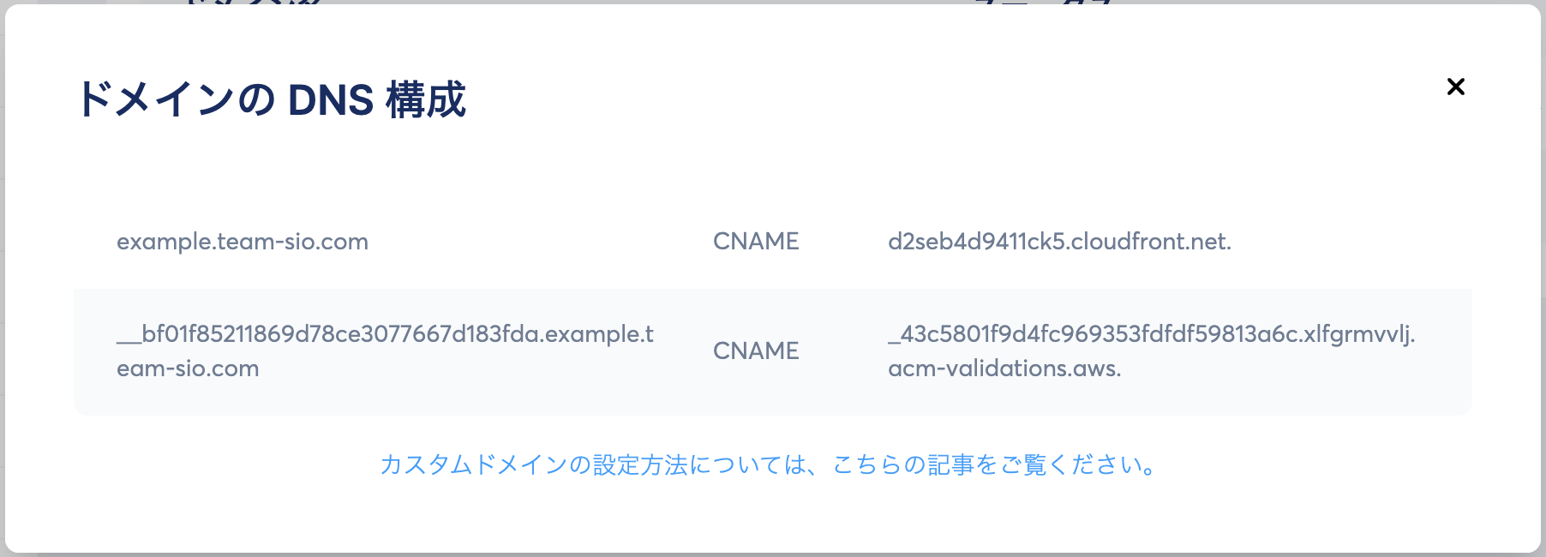Click CNAME in the acm-validations record row
This screenshot has height=557, width=1546.
pos(756,351)
